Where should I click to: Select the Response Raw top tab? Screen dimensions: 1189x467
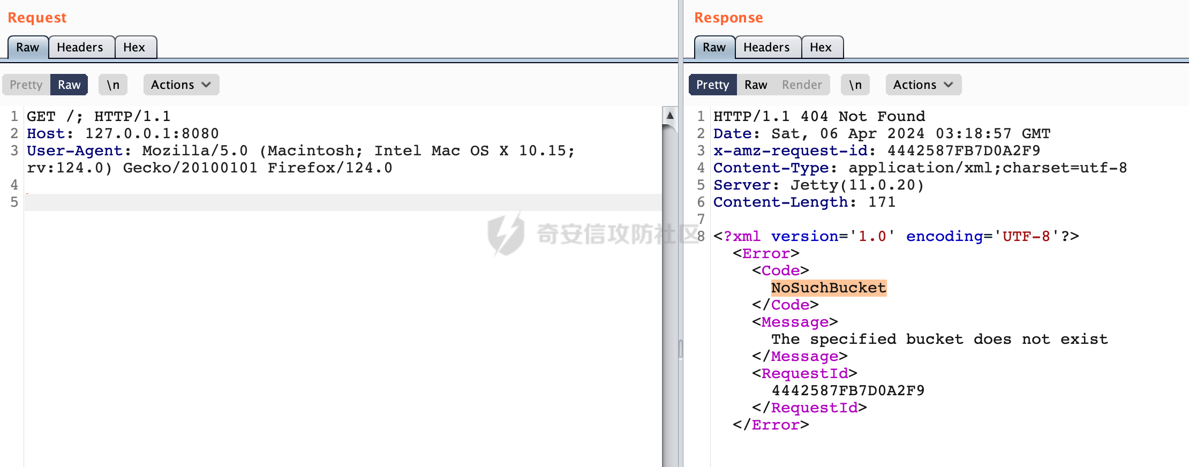click(x=714, y=47)
